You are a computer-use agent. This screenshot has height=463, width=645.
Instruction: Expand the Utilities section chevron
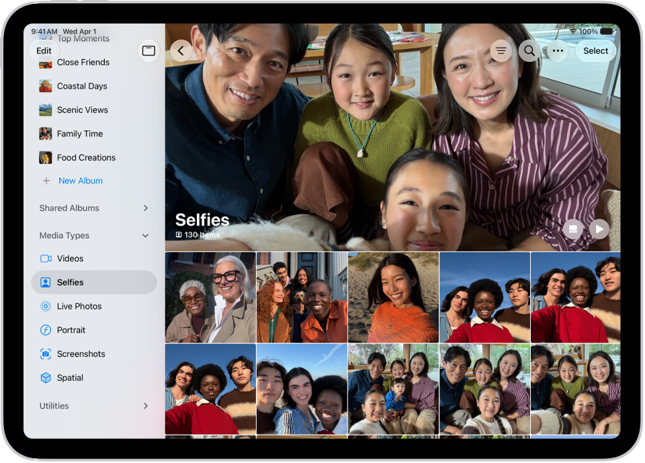pyautogui.click(x=146, y=406)
